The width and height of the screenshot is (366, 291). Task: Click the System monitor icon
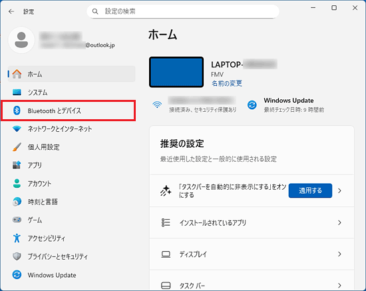(17, 93)
